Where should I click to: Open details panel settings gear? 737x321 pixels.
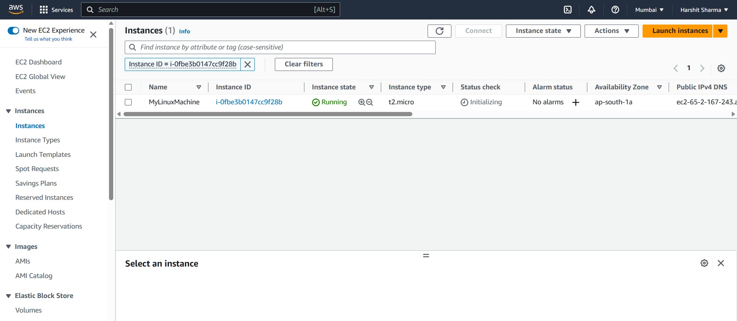(x=704, y=263)
